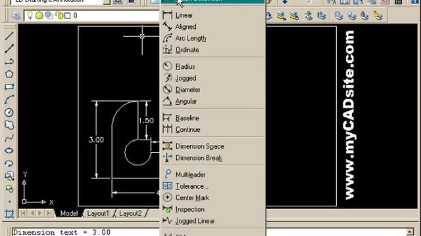
Task: Toggle layer 0 lock icon
Action: pos(59,16)
